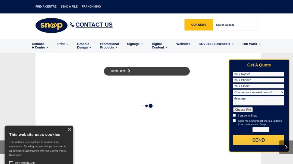293x164 pixels.
Task: Open the 'Choose your nearest centre' dropdown
Action: [258, 92]
